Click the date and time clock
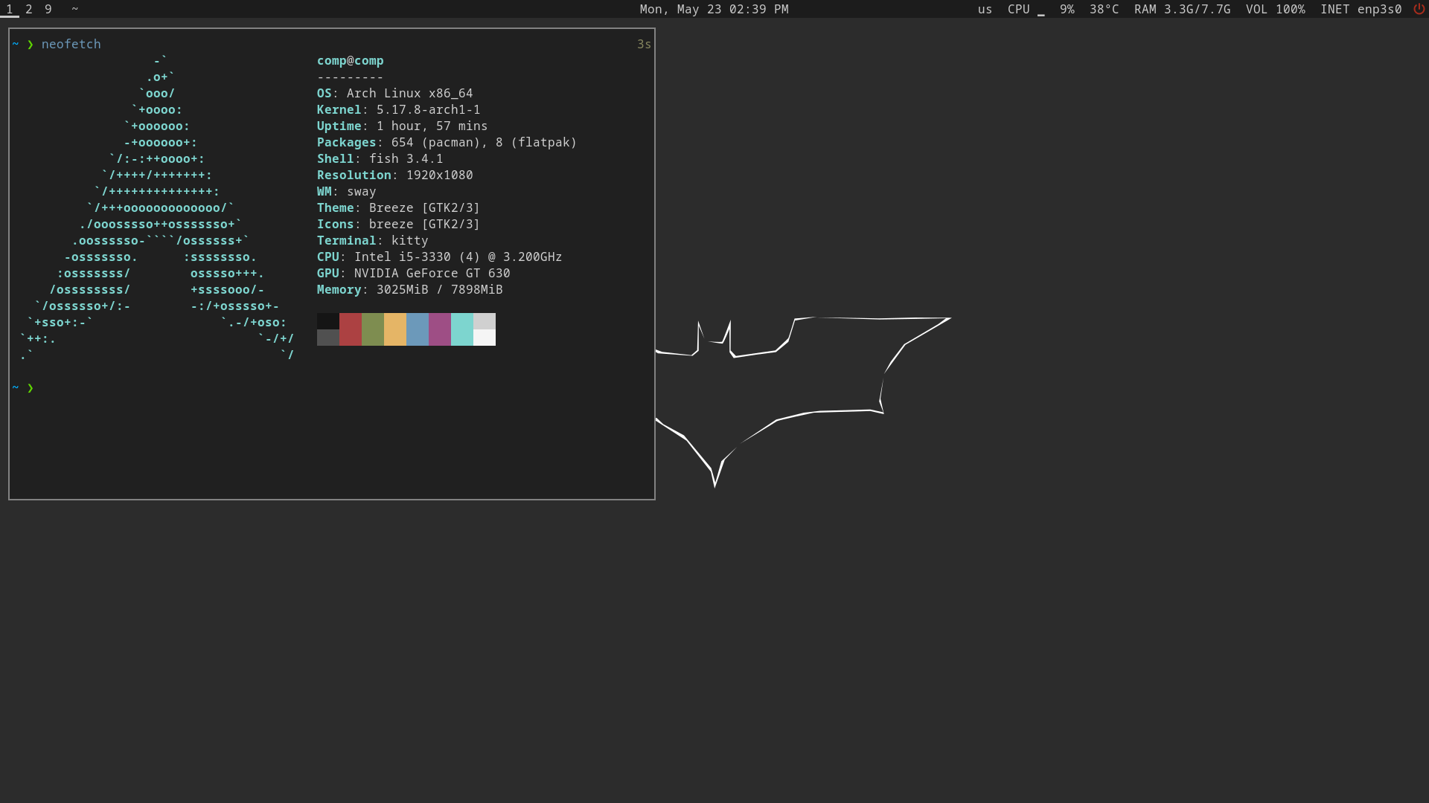1429x803 pixels. coord(714,9)
